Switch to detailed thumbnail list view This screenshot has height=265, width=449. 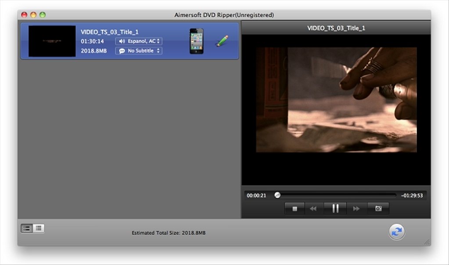(x=27, y=228)
